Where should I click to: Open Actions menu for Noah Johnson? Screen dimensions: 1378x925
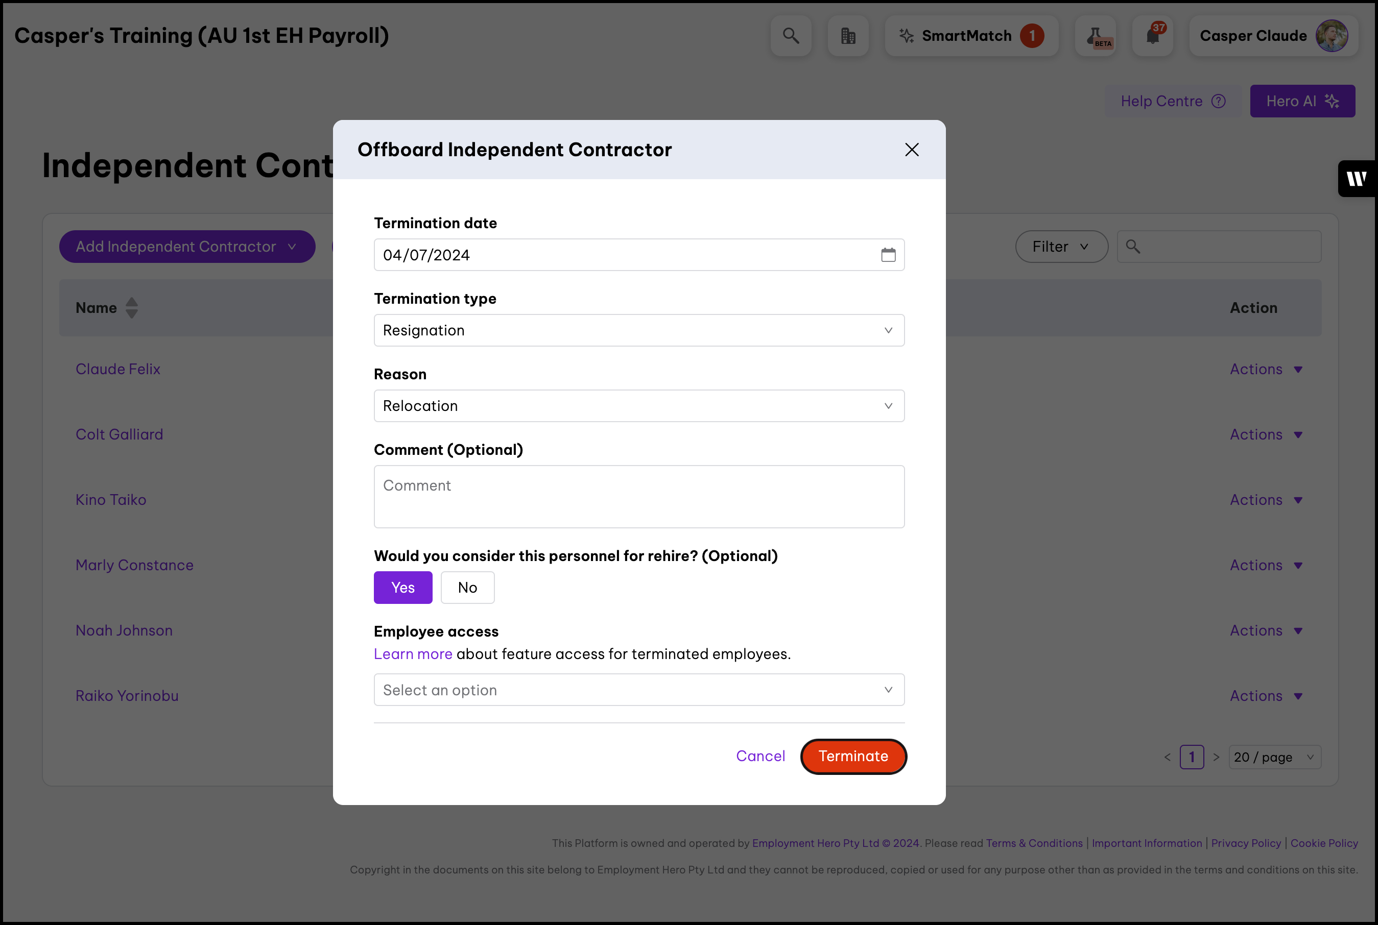click(x=1265, y=630)
